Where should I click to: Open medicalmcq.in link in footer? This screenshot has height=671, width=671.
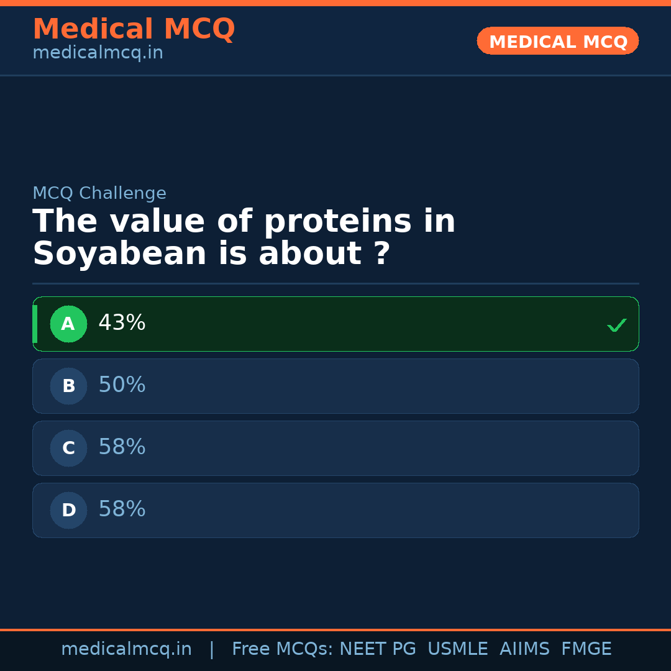click(x=126, y=649)
